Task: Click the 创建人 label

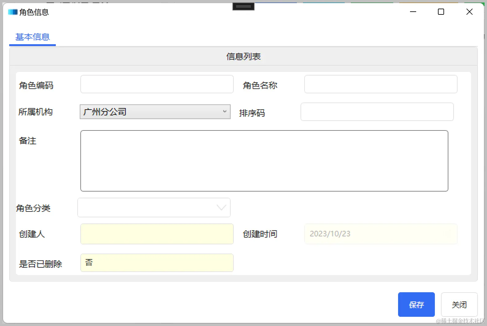Action: (32, 234)
